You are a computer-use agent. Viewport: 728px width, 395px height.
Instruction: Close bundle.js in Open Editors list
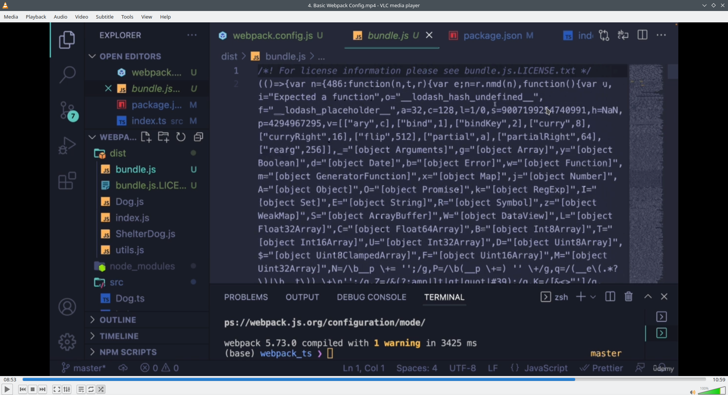(x=108, y=89)
